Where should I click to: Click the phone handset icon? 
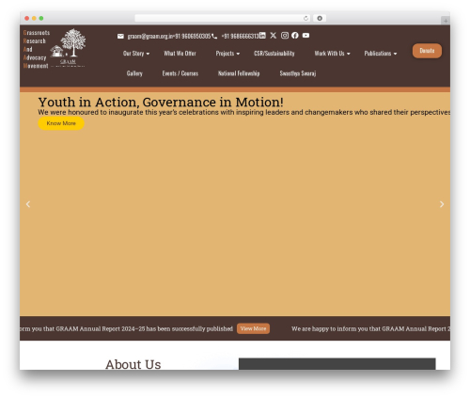214,37
